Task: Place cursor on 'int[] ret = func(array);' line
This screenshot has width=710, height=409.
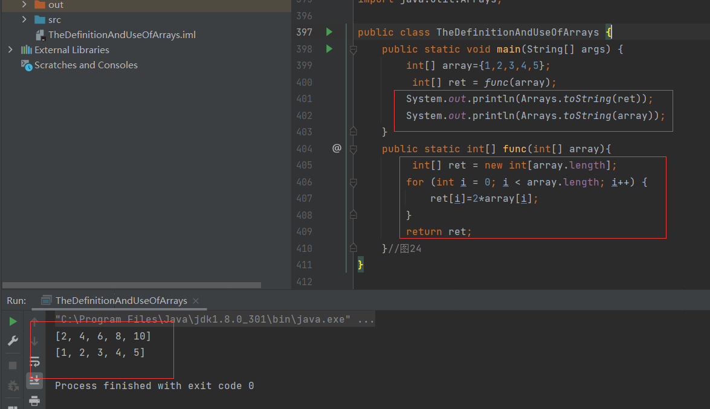Action: (x=484, y=82)
